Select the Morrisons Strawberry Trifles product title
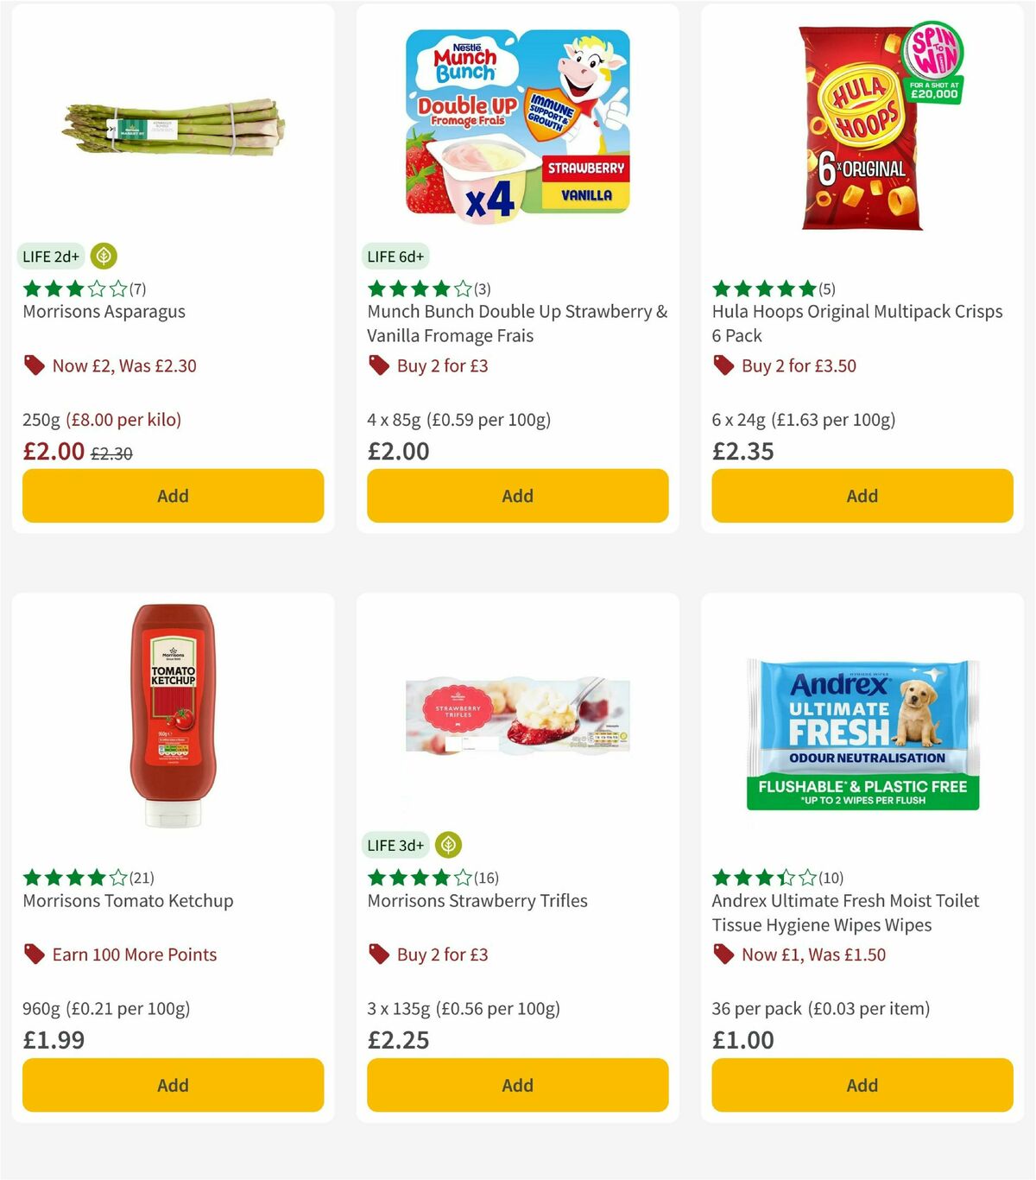The image size is (1036, 1180). coord(478,900)
